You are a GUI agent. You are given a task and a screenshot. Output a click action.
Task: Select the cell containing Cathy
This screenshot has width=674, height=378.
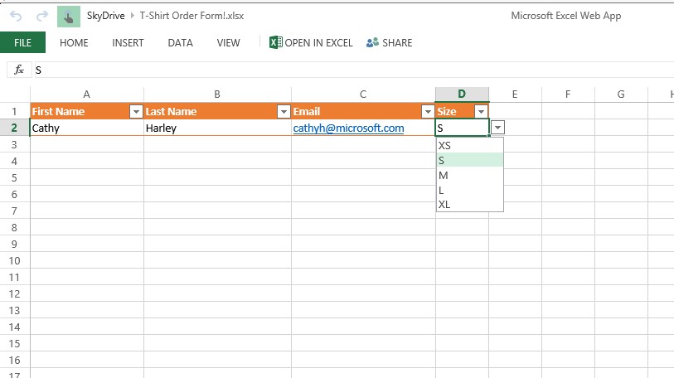[x=87, y=128]
